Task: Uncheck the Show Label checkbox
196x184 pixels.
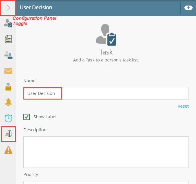Action: (27, 117)
